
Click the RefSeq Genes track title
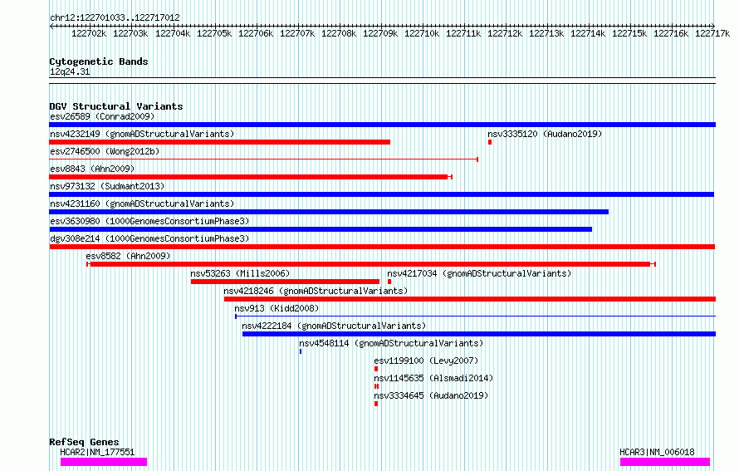coord(84,442)
